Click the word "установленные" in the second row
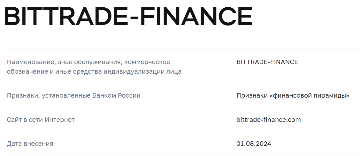The image size is (360, 156). 66,95
